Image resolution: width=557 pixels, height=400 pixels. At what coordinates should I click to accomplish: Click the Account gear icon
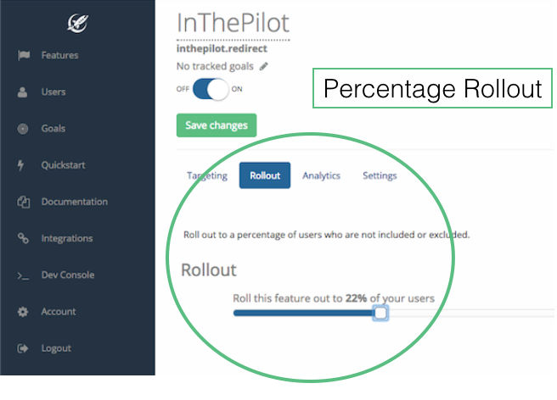click(23, 312)
